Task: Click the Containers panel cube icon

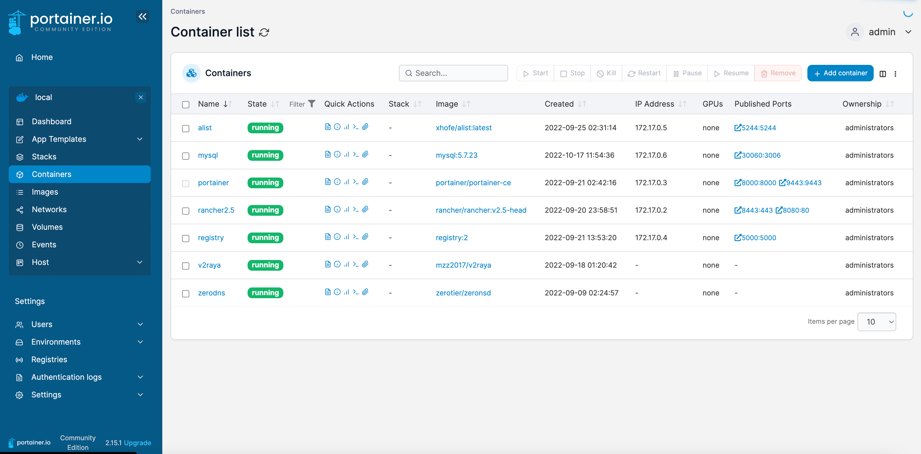Action: [191, 73]
